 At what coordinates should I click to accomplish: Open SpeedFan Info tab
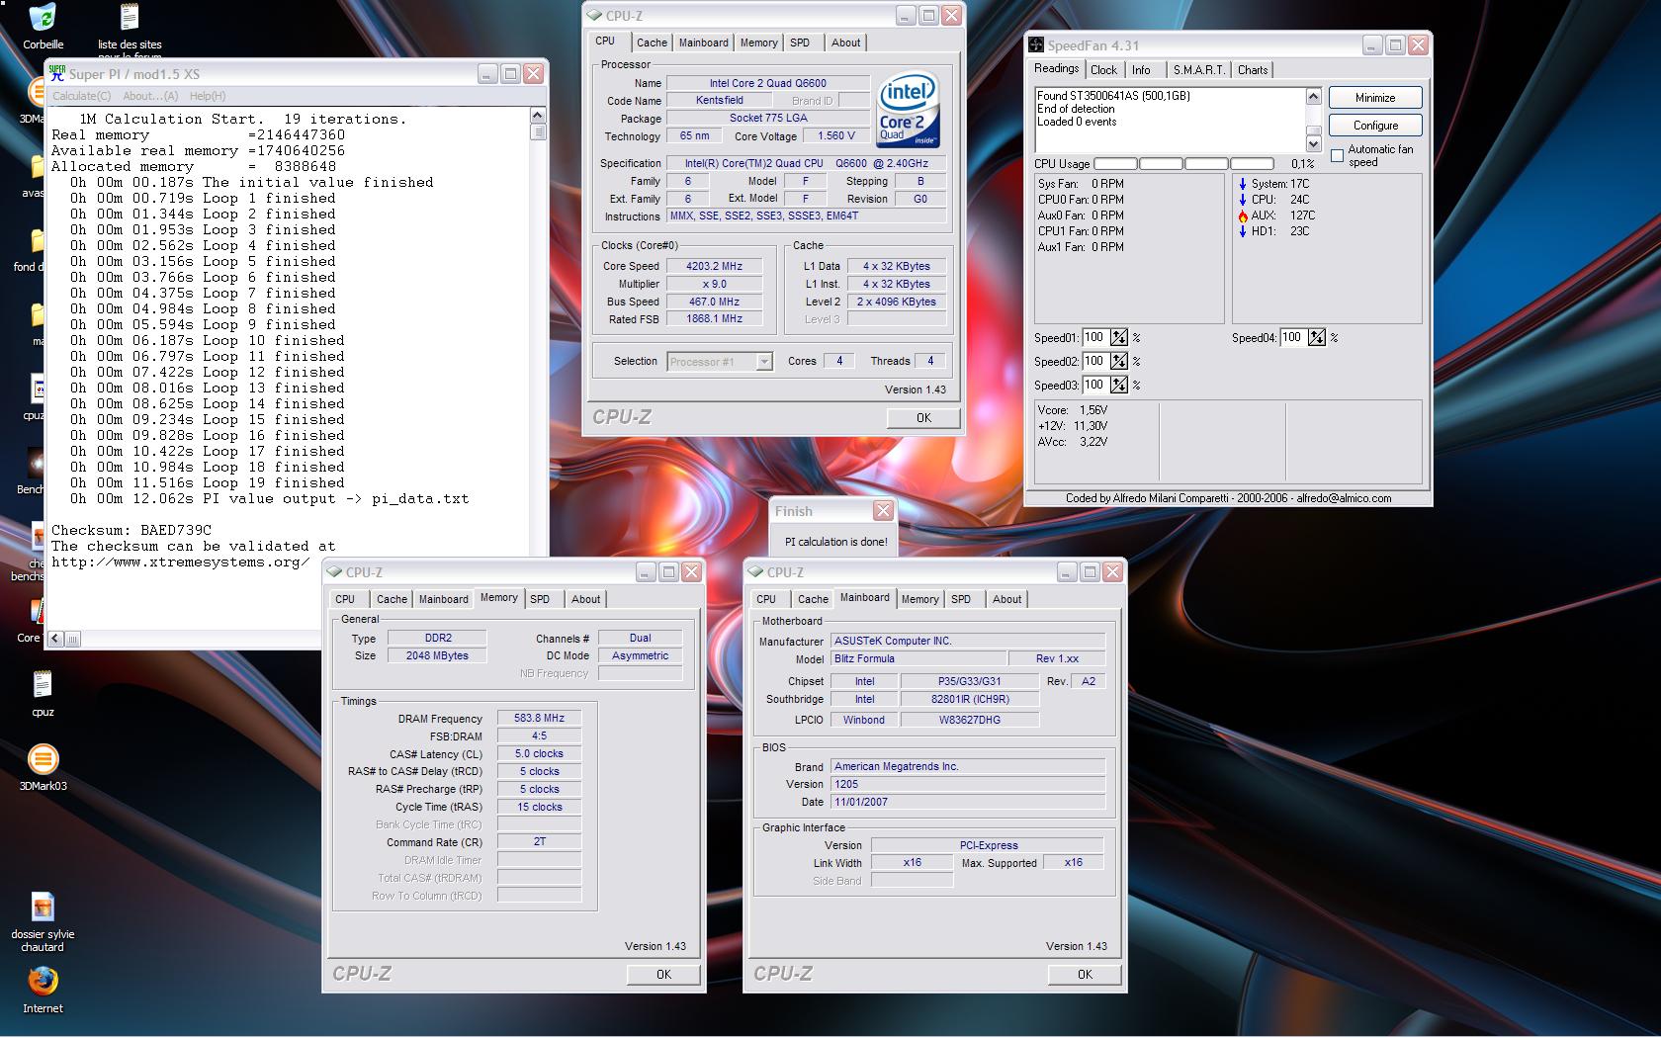click(1141, 70)
